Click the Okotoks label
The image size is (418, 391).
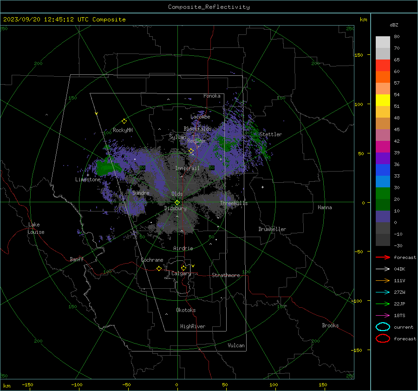(x=186, y=310)
